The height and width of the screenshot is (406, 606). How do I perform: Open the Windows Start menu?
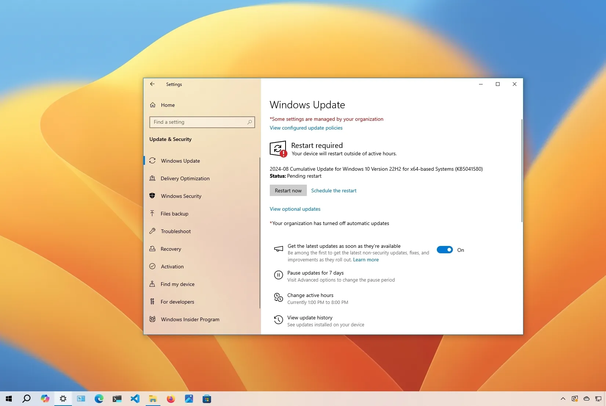click(9, 399)
